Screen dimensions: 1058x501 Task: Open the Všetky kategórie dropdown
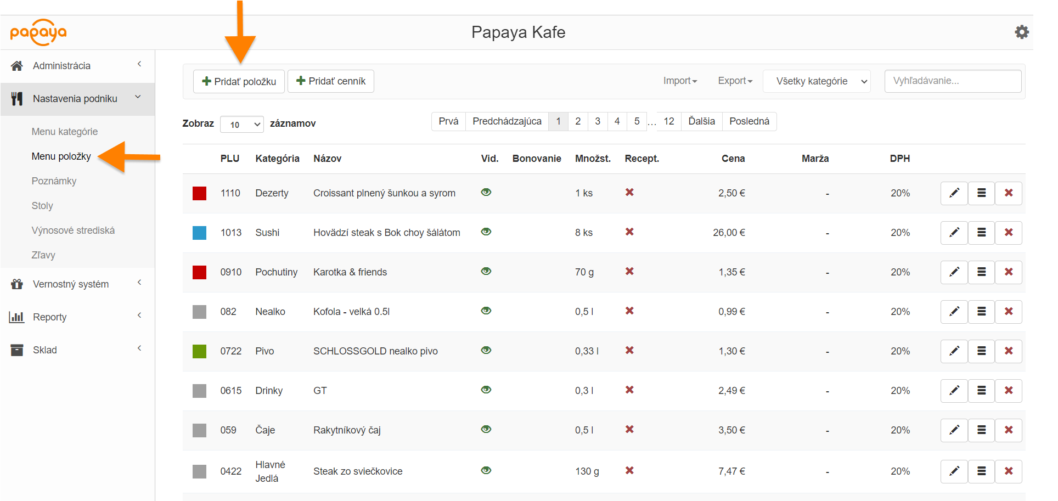[x=816, y=81]
